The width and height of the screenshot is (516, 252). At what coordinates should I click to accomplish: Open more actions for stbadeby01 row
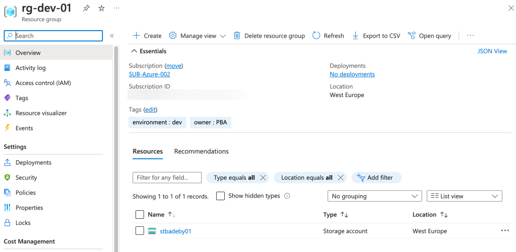505,231
